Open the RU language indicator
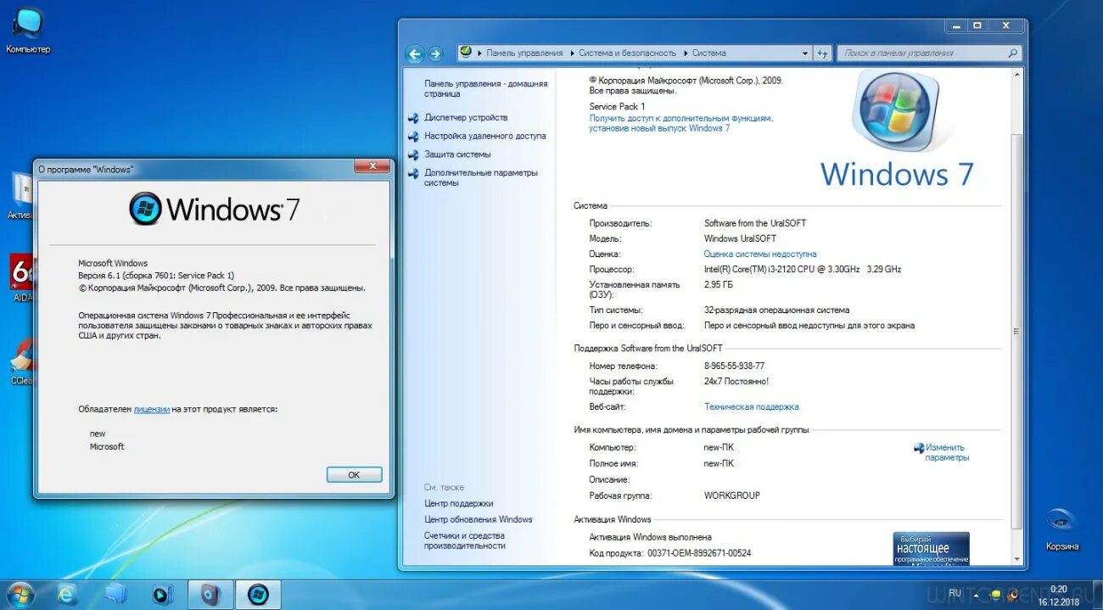This screenshot has height=610, width=1103. point(955,593)
